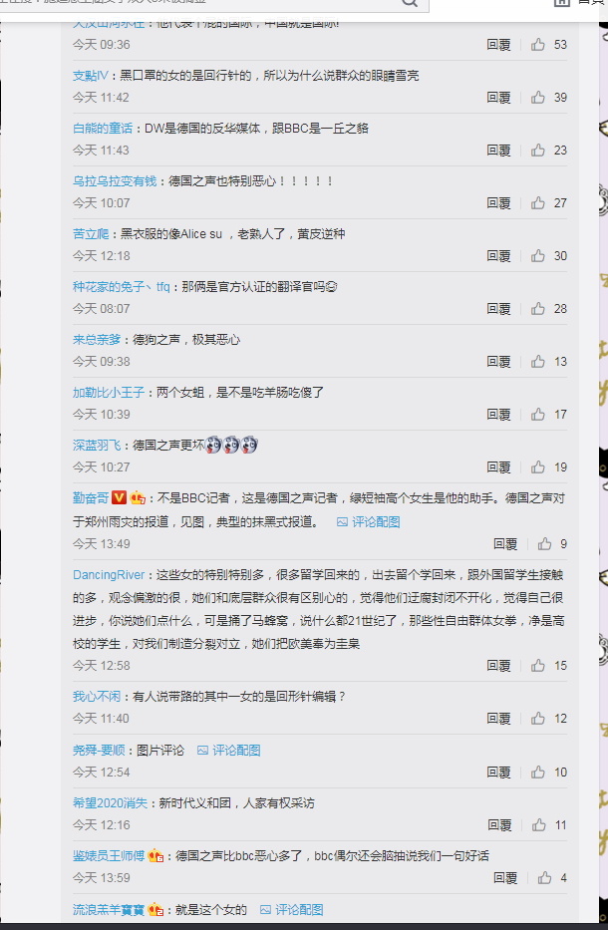
Task: Reply to 来总亲爹's comment
Action: click(498, 361)
